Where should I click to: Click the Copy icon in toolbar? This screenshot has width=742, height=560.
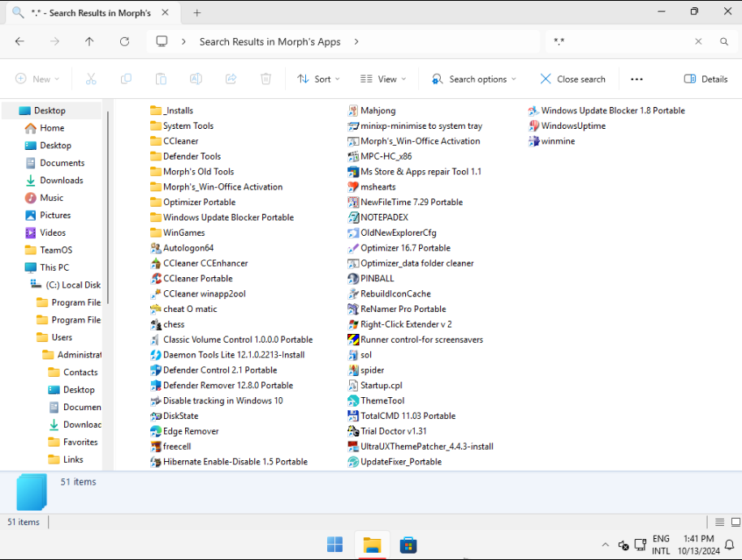pyautogui.click(x=126, y=79)
